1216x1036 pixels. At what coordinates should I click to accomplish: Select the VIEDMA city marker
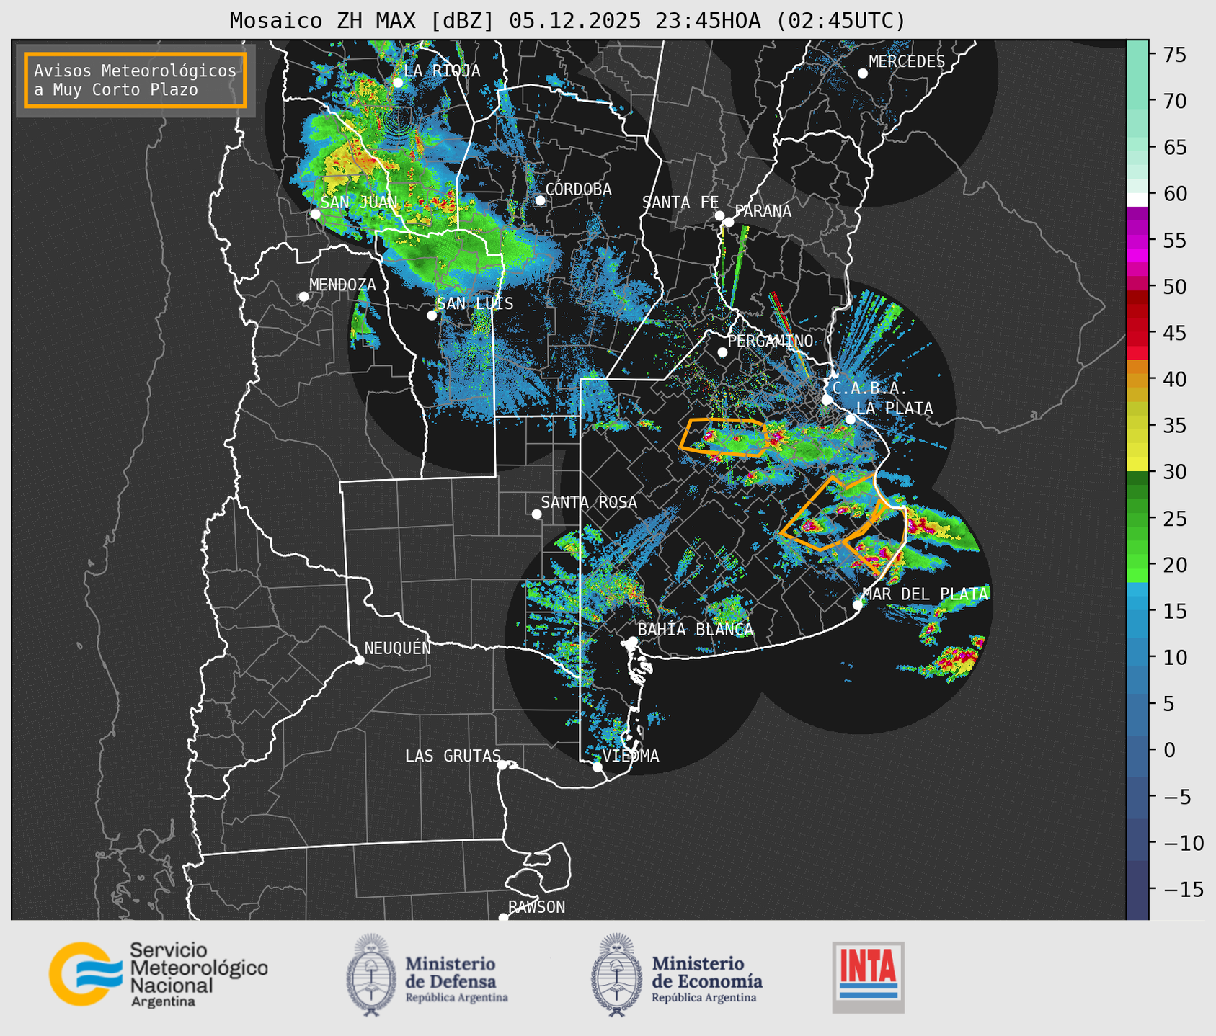coord(597,767)
